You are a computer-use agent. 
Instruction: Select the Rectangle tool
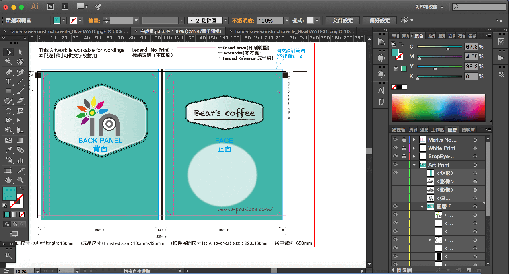(8, 91)
